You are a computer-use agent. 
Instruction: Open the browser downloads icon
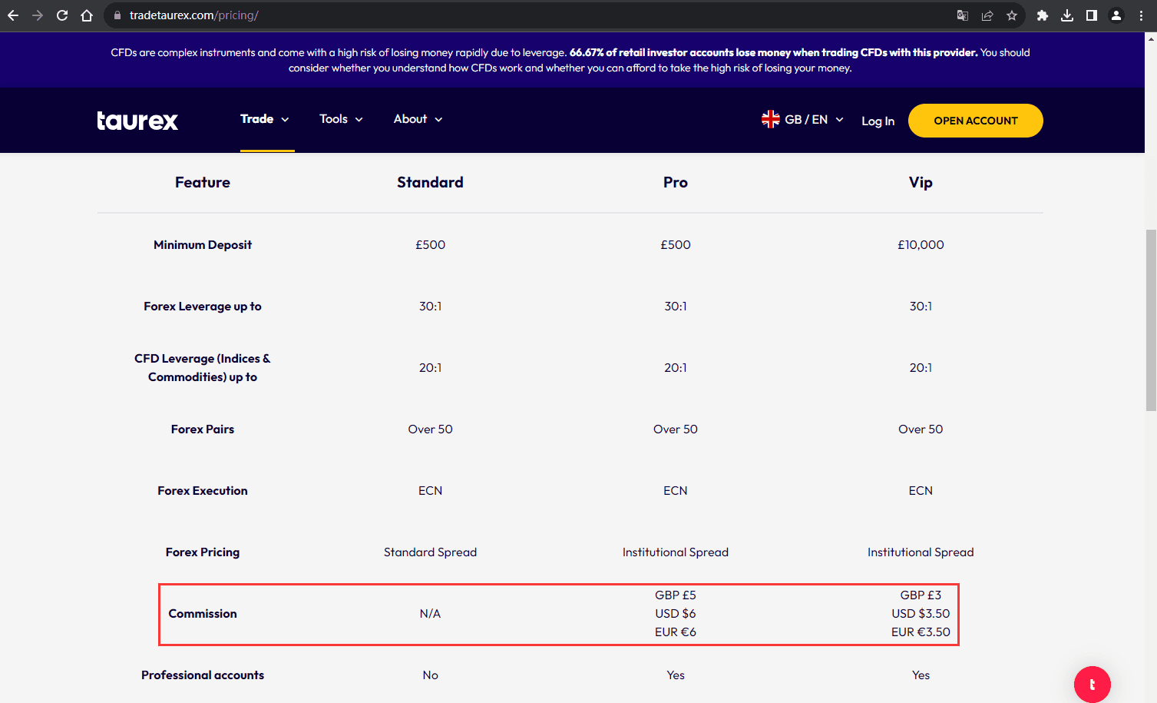coord(1067,15)
